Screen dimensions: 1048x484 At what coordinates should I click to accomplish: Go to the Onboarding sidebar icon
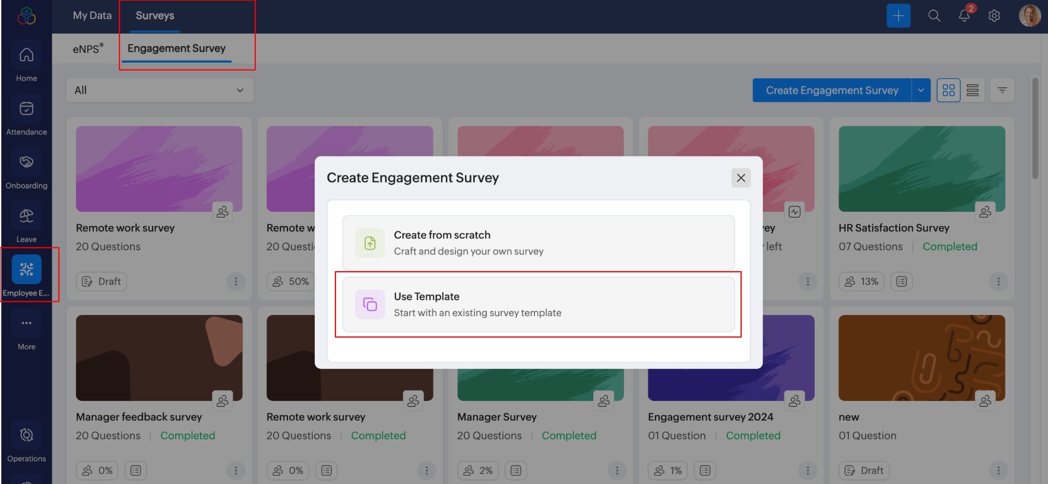[x=26, y=162]
